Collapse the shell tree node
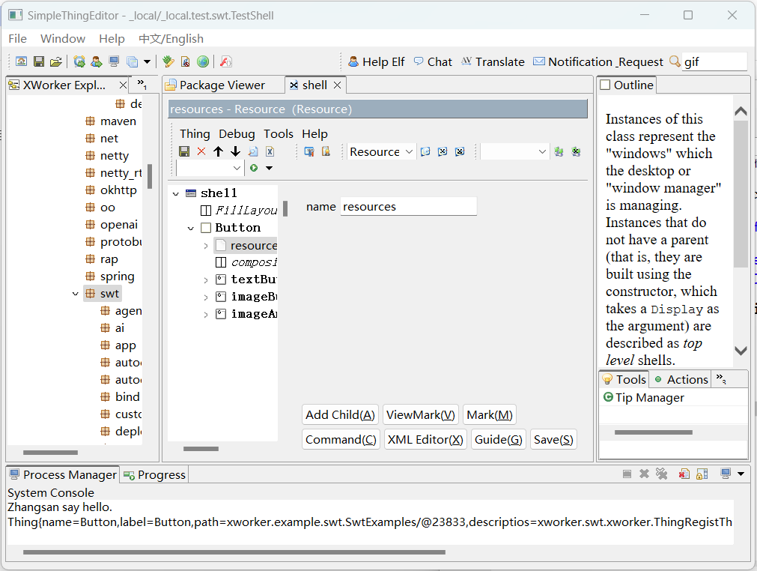This screenshot has height=571, width=757. click(x=176, y=194)
